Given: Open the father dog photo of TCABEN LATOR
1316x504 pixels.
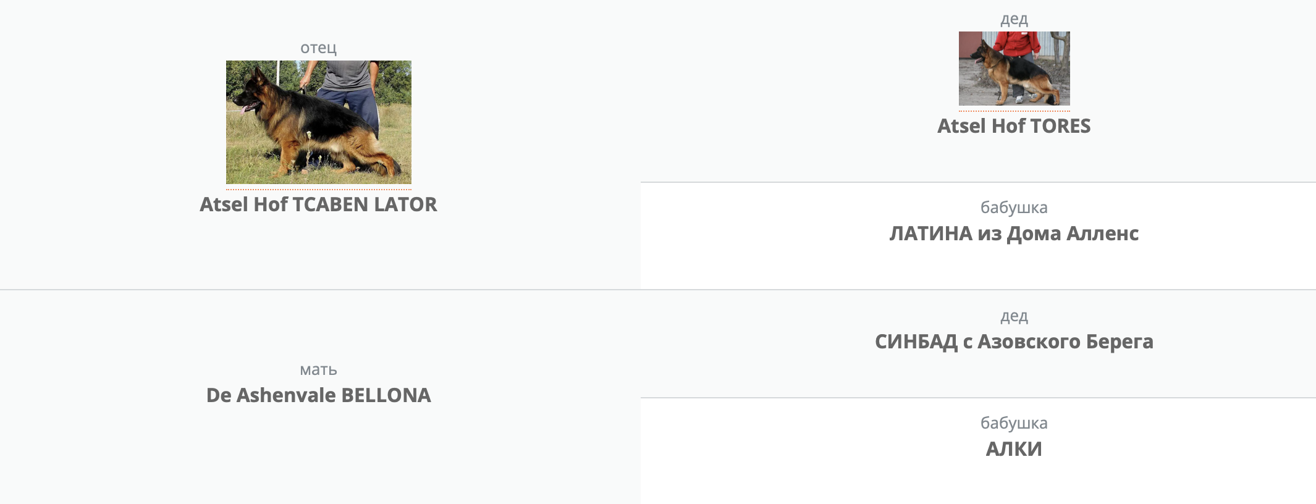Looking at the screenshot, I should 318,122.
